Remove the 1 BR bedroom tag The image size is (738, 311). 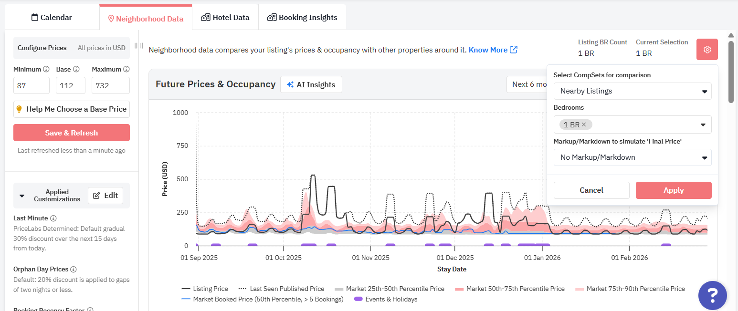point(584,124)
